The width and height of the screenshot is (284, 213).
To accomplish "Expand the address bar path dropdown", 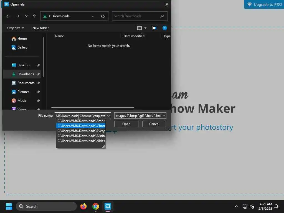I will coord(93,16).
